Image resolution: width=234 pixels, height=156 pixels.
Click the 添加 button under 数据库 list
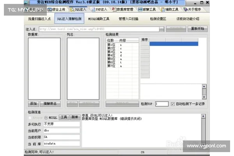(x=34, y=104)
